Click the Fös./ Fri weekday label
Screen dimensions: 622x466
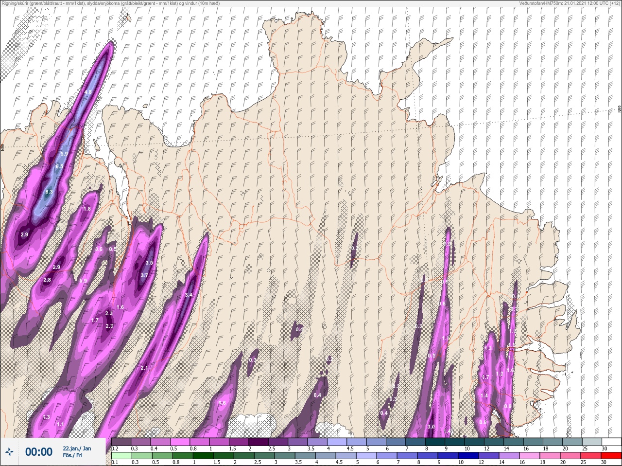pyautogui.click(x=72, y=456)
